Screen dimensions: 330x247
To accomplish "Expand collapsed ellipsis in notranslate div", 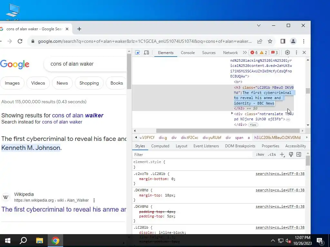I will pos(288,120).
